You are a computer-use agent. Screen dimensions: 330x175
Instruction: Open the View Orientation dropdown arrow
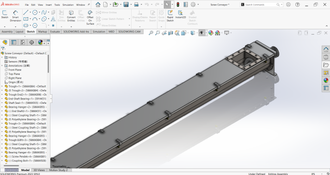pyautogui.click(x=188, y=33)
